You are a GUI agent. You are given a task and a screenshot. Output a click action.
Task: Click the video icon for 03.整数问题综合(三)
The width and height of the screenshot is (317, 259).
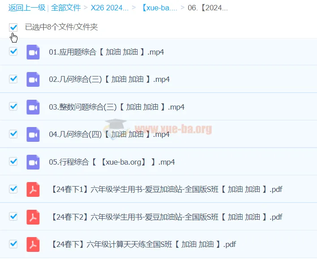tap(33, 107)
